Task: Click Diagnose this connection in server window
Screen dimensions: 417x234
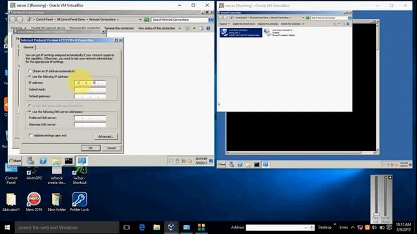Action: [268, 24]
